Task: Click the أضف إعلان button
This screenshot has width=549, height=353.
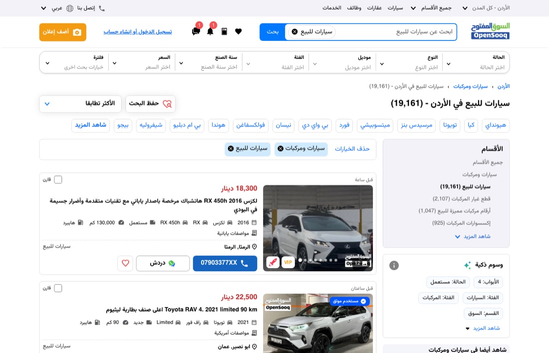Action: click(63, 32)
